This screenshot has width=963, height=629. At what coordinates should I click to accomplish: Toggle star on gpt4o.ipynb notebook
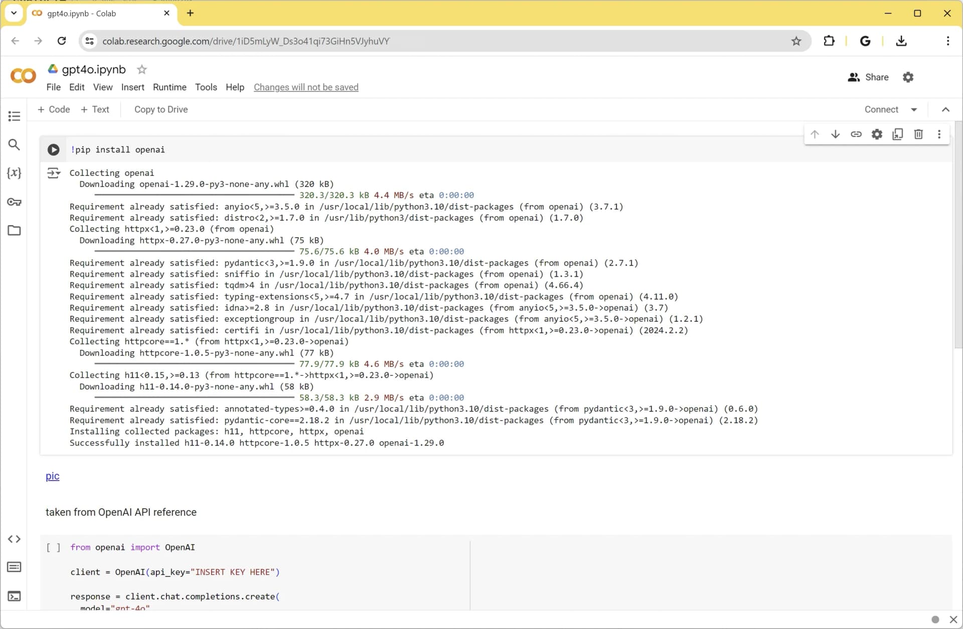click(142, 70)
